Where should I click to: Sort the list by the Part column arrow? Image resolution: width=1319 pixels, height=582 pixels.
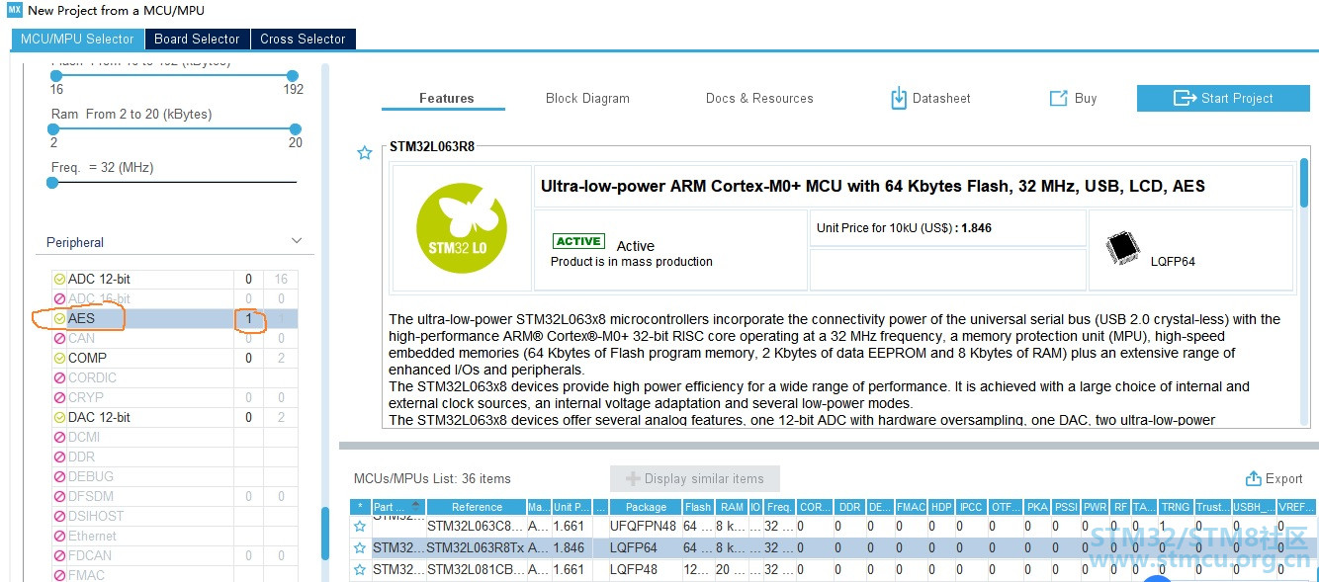pos(415,505)
